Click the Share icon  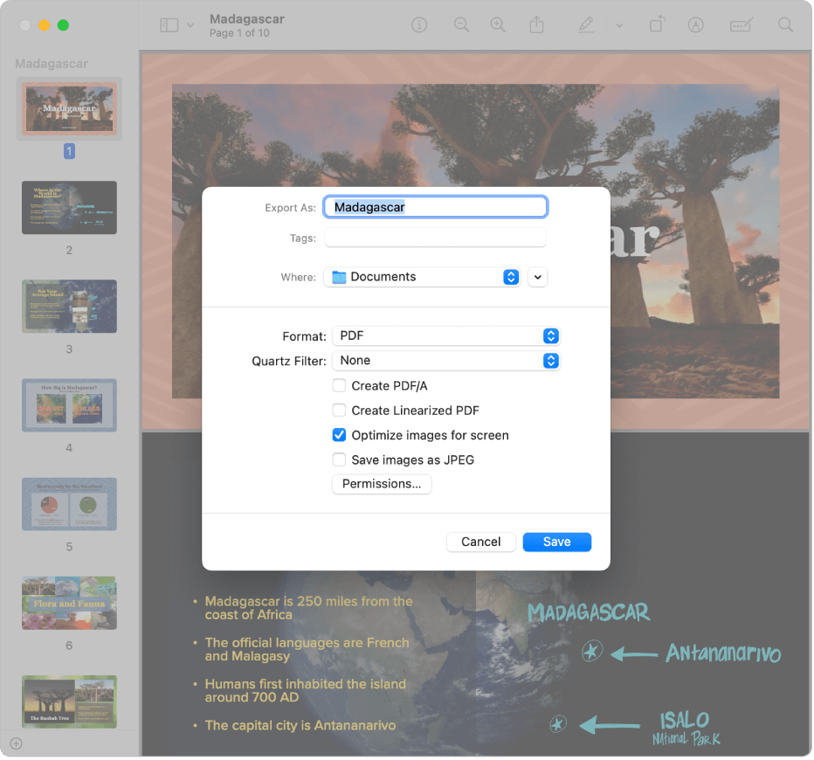click(537, 24)
